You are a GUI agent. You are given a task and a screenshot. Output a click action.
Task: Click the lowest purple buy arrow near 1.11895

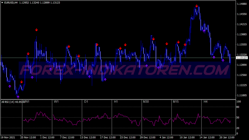18,97
